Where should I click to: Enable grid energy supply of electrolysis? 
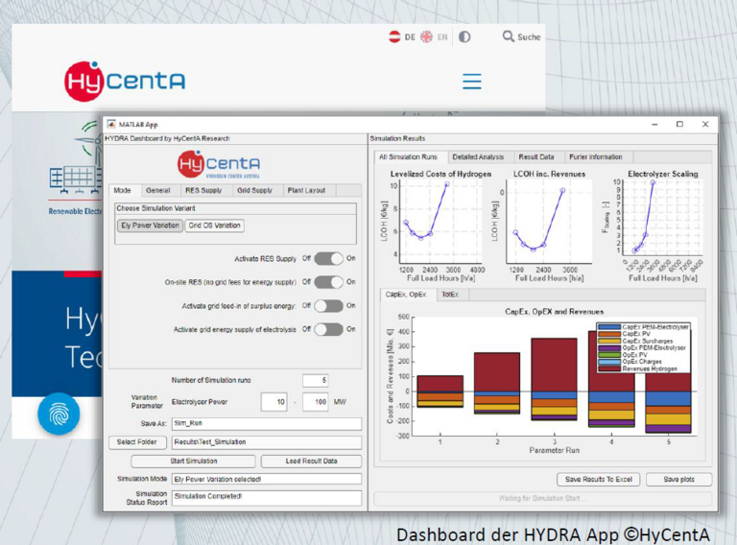328,329
